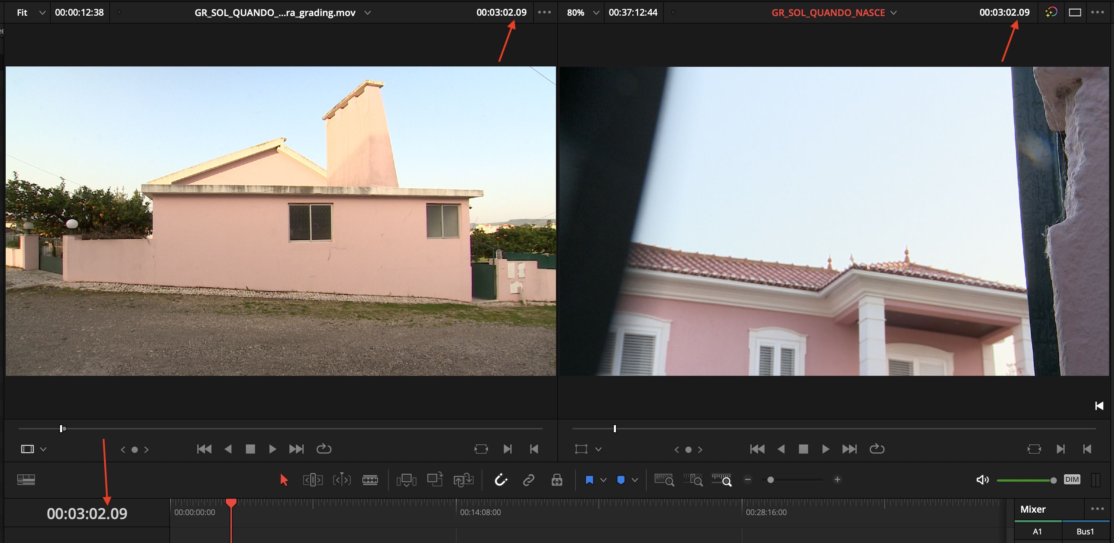This screenshot has width=1114, height=543.
Task: Mark In point in timeline viewer
Action: point(1060,449)
